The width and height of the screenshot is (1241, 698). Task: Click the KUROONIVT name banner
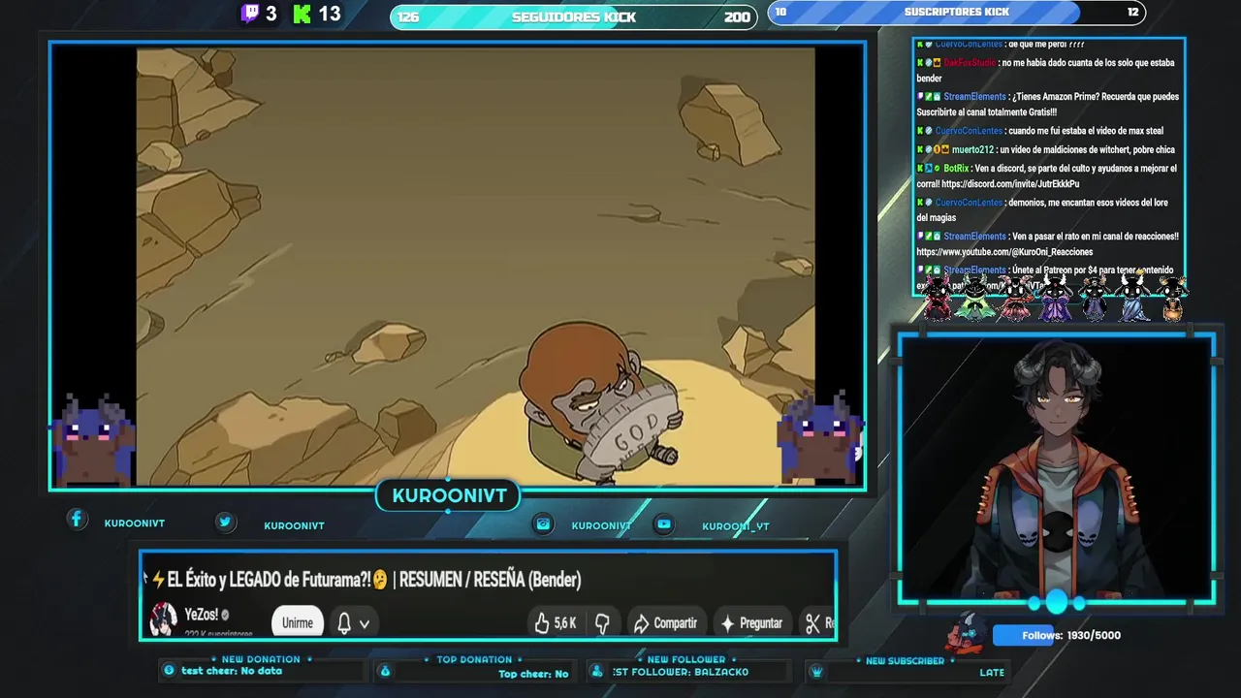pos(449,495)
